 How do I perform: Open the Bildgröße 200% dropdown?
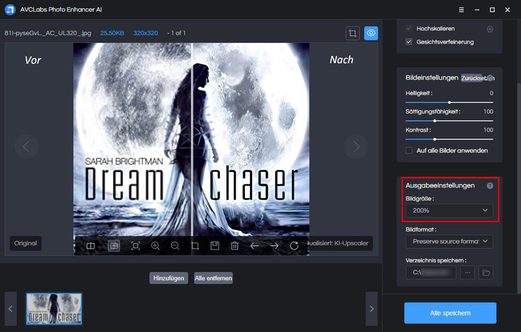449,210
